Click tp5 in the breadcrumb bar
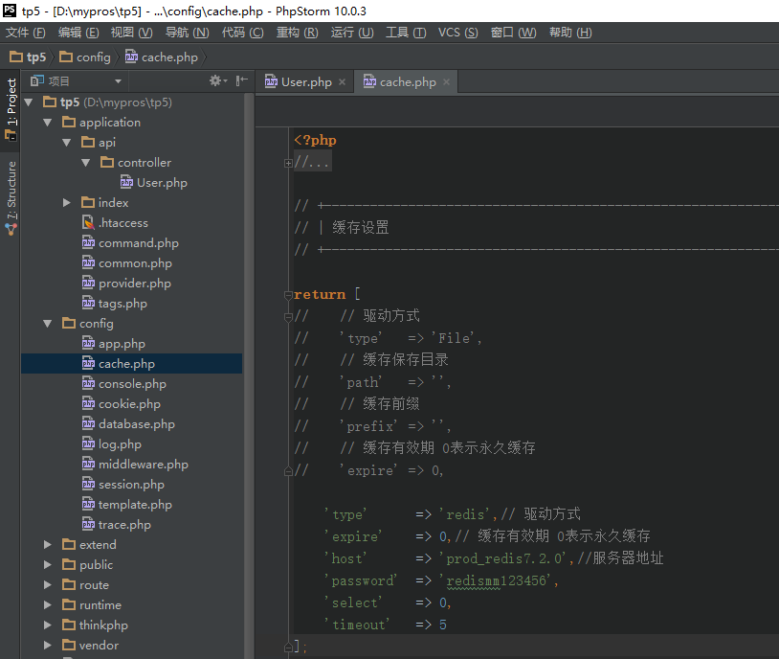The height and width of the screenshot is (659, 779). click(x=36, y=57)
